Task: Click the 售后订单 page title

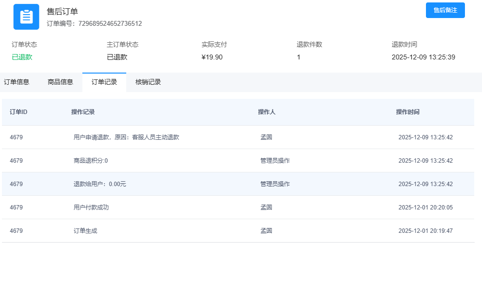Action: (x=62, y=12)
